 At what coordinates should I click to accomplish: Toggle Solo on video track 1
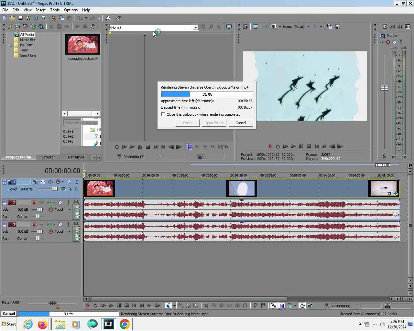[77, 182]
